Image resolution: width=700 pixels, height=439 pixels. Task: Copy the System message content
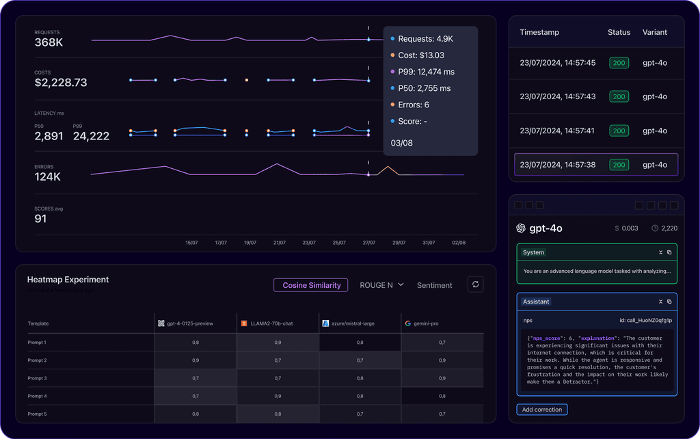point(669,252)
